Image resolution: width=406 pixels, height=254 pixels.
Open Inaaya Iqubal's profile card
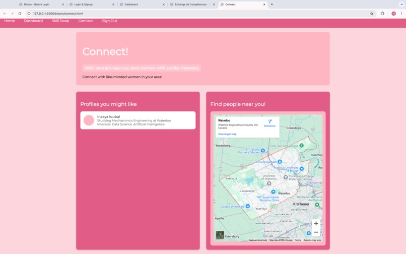(x=138, y=120)
